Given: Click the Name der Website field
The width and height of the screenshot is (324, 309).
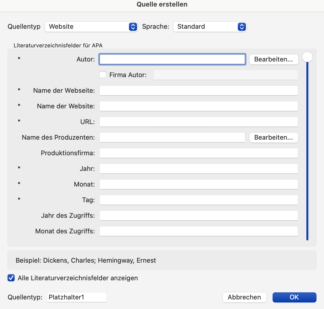Looking at the screenshot, I should [199, 106].
